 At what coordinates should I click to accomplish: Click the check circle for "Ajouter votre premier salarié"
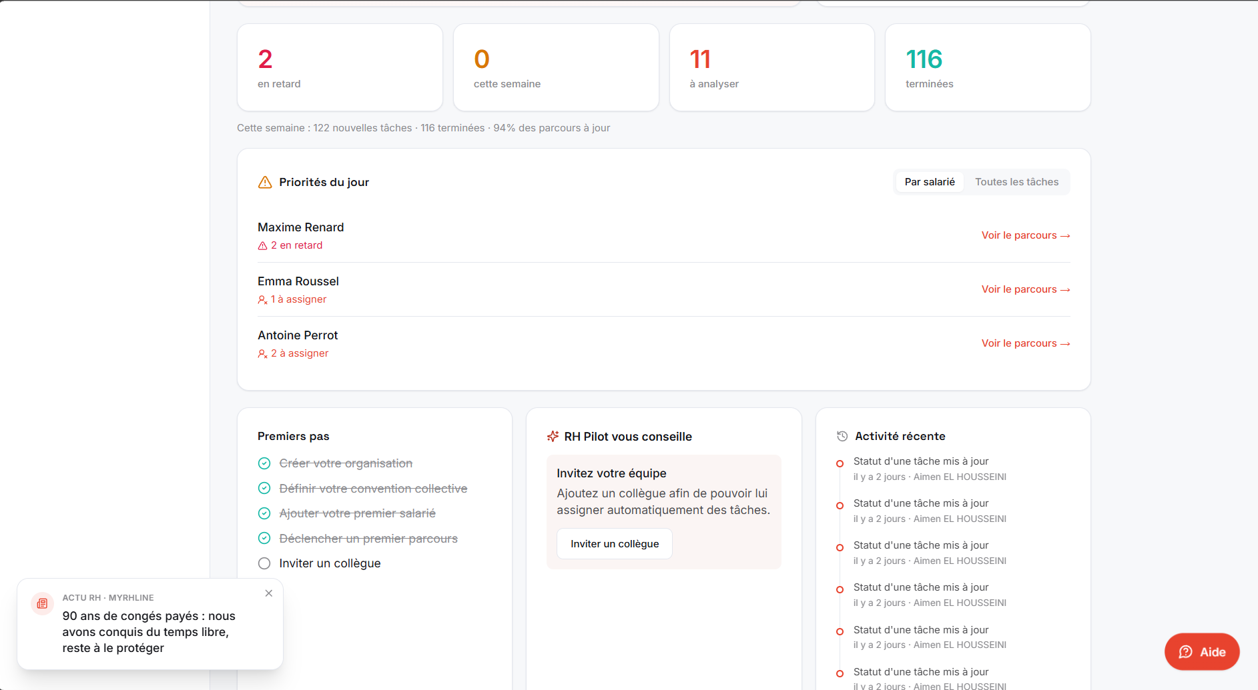point(264,513)
